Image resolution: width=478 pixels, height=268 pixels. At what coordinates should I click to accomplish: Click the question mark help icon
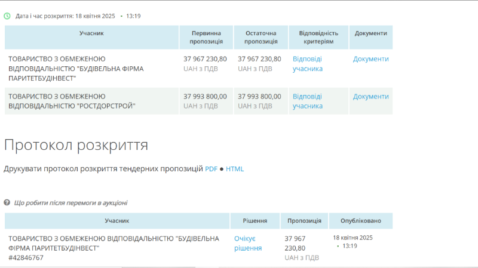coord(7,203)
